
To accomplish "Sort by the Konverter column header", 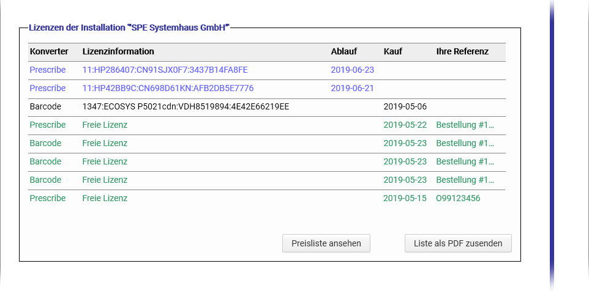I will pos(49,51).
